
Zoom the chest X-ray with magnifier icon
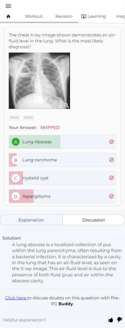(x=66, y=105)
